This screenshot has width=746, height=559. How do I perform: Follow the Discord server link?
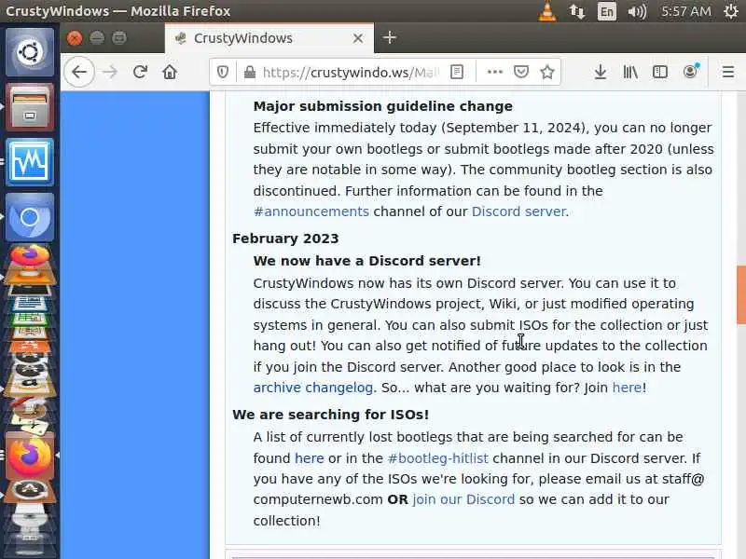(518, 211)
